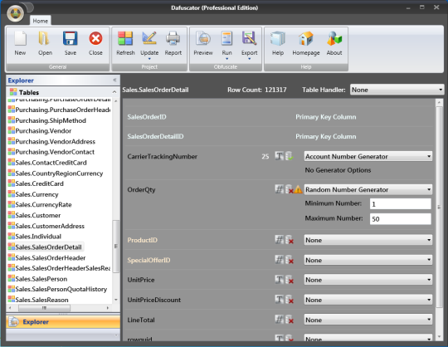This screenshot has width=448, height=347.
Task: Open the ProductID generator dropdown
Action: [x=368, y=240]
